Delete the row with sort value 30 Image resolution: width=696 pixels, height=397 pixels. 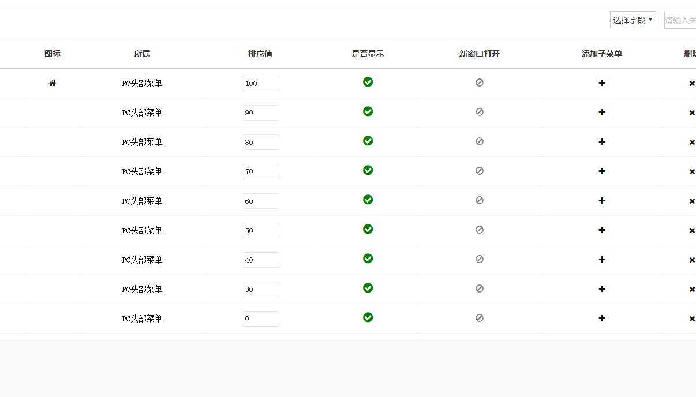tap(691, 290)
